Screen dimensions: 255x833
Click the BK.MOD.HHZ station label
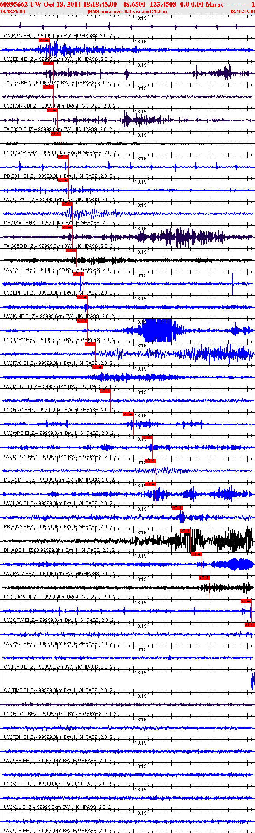[19, 550]
